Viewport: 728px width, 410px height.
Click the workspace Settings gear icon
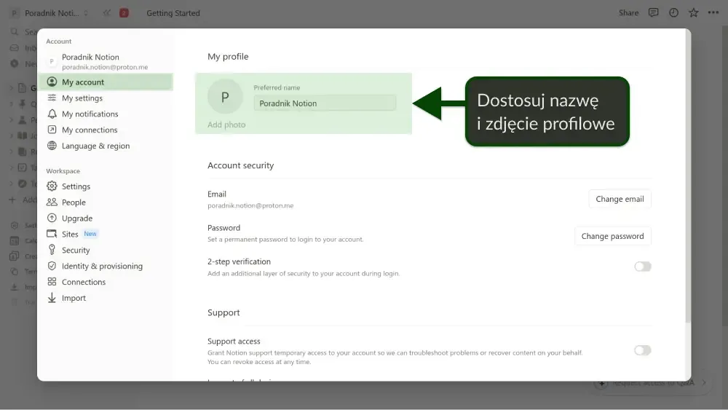click(x=52, y=186)
